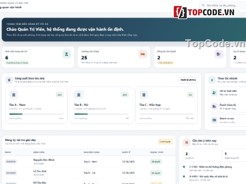Click the search input field at top
Viewport: 246px width, 184px height.
tap(223, 5)
